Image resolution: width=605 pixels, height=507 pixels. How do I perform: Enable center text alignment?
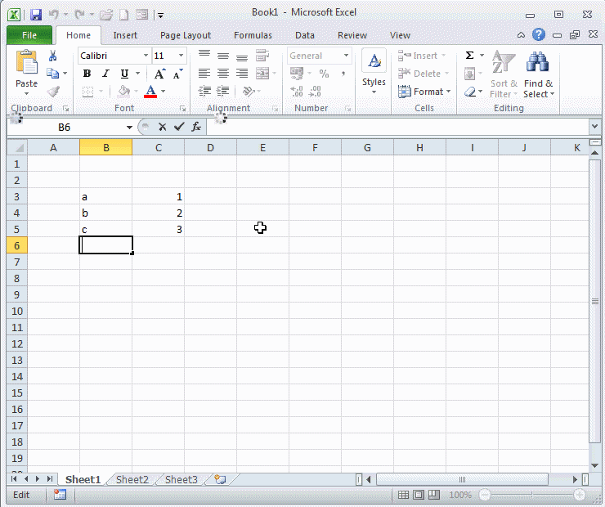tap(223, 74)
